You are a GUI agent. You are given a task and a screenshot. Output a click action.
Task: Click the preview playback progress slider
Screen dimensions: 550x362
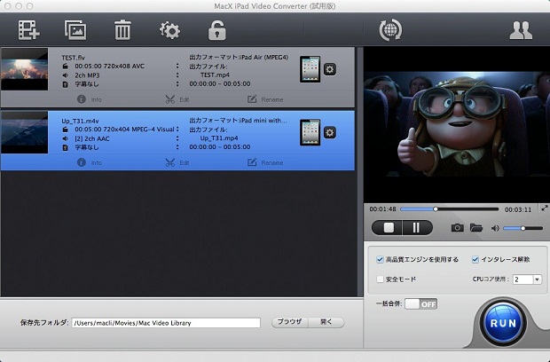point(450,209)
